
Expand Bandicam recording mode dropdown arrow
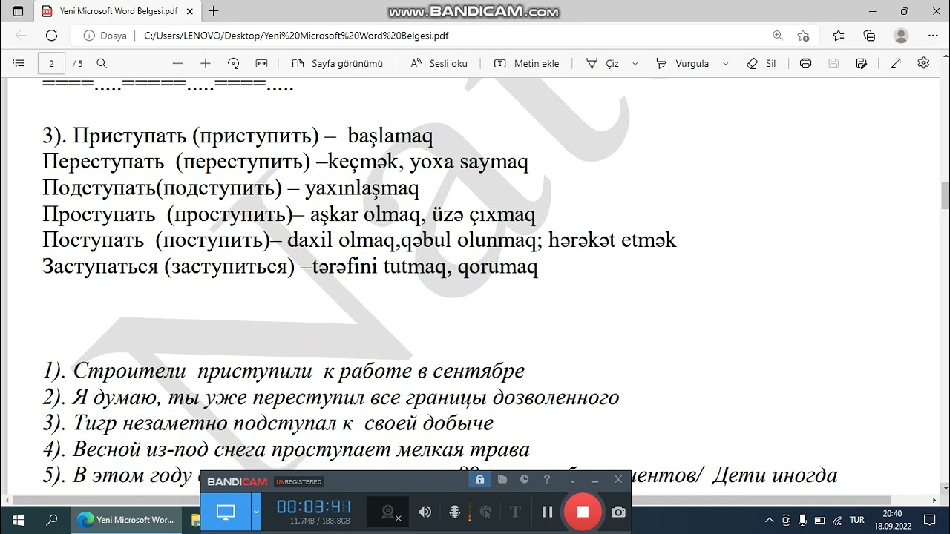point(256,511)
